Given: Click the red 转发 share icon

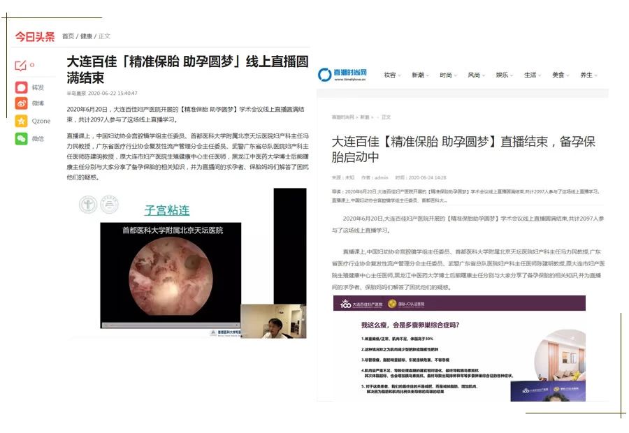Looking at the screenshot, I should tap(22, 87).
